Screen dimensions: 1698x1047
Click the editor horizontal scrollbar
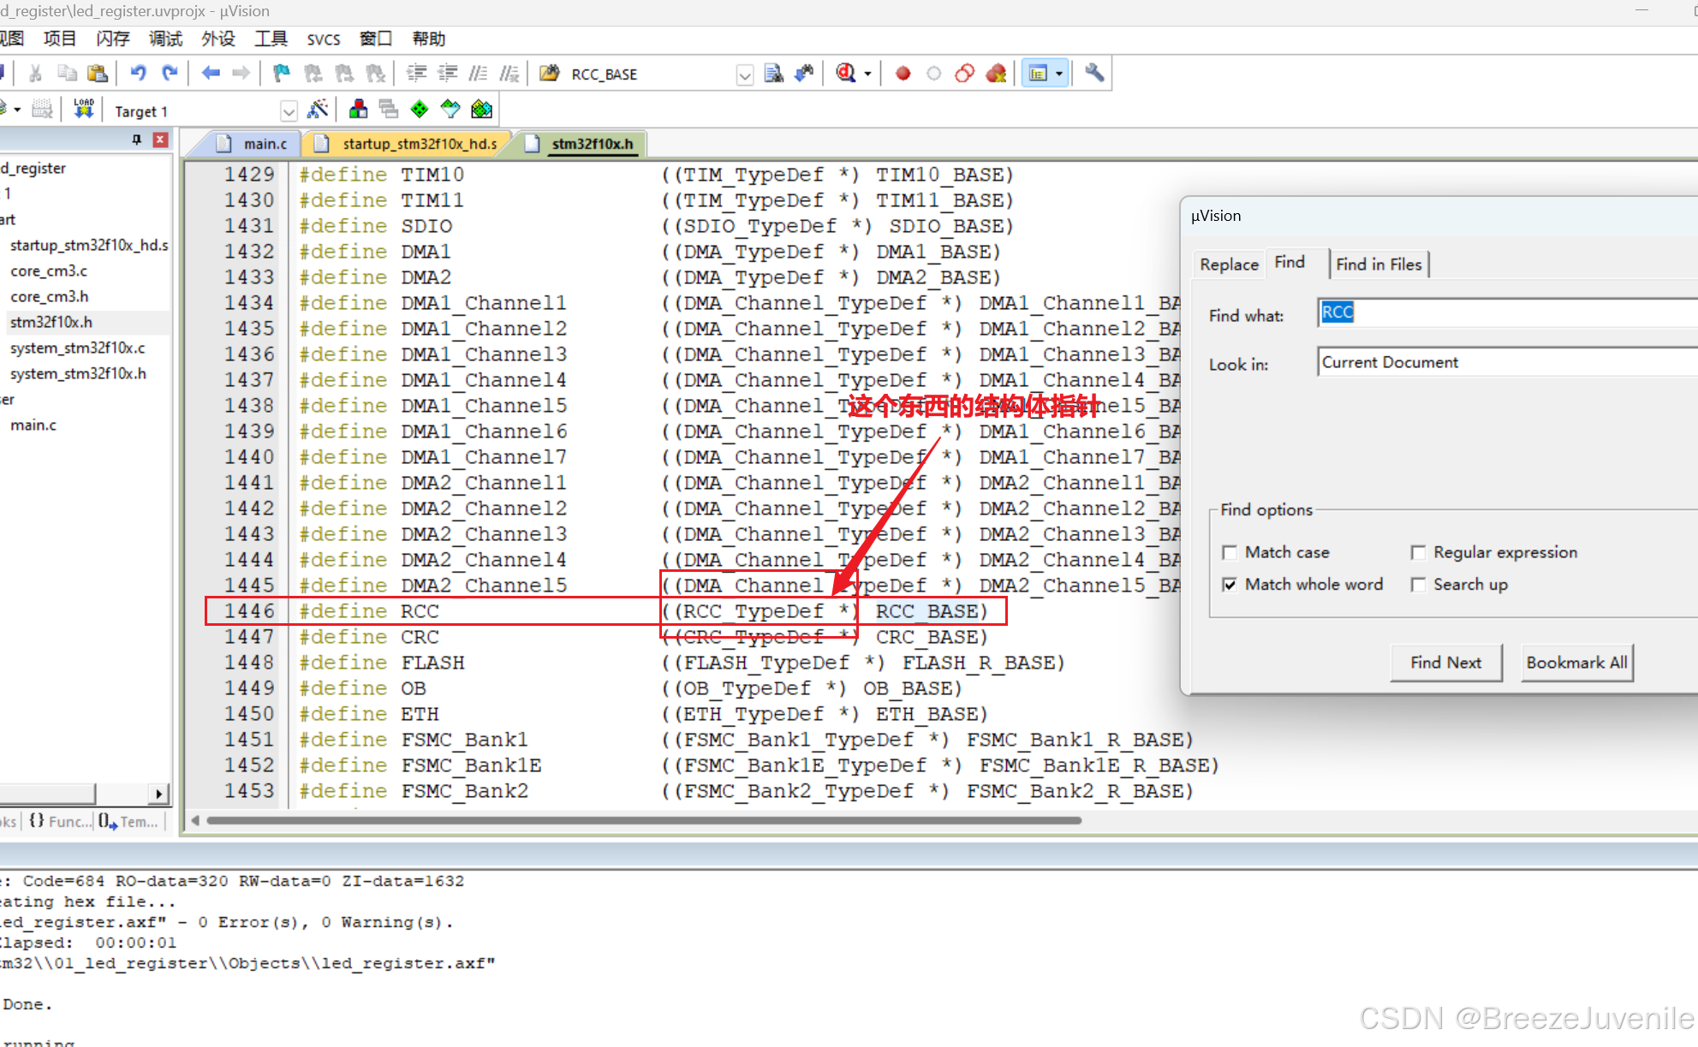(x=642, y=820)
